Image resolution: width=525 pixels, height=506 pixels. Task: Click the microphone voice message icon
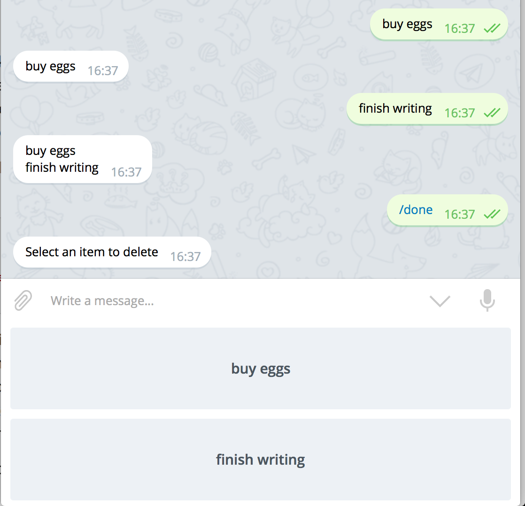487,300
